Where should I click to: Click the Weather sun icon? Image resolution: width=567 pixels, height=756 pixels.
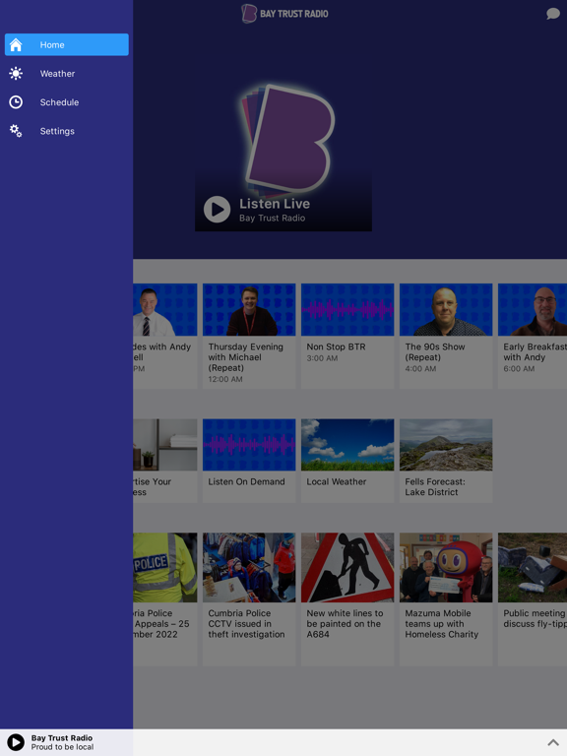point(16,73)
